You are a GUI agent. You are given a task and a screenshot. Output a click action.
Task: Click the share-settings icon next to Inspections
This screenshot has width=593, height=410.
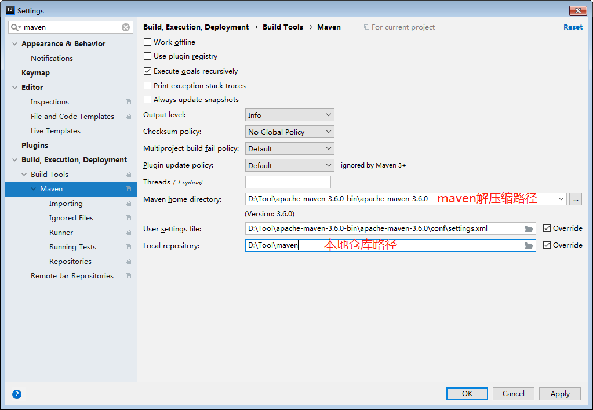128,101
